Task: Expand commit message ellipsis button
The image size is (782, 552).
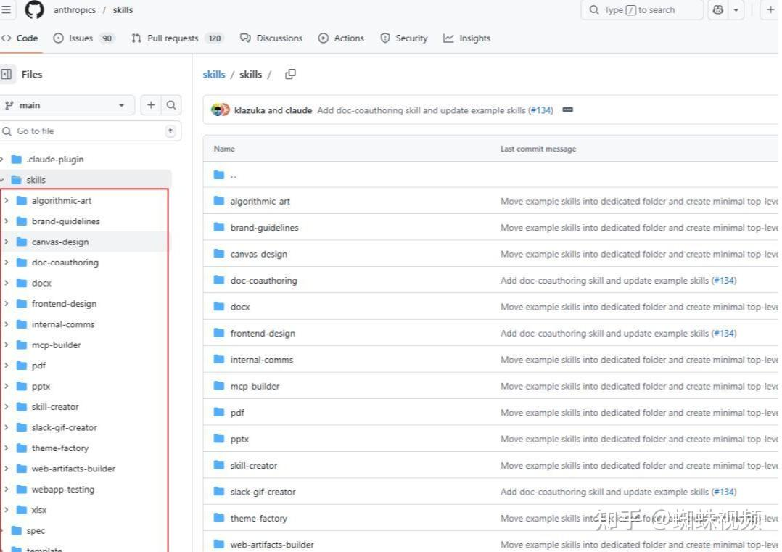Action: coord(567,110)
